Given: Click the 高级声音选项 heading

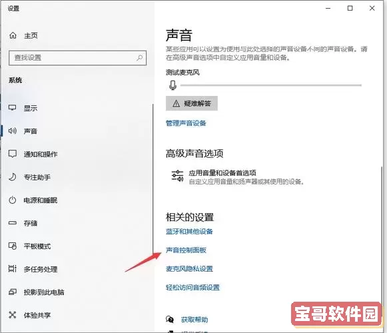Looking at the screenshot, I should (194, 154).
